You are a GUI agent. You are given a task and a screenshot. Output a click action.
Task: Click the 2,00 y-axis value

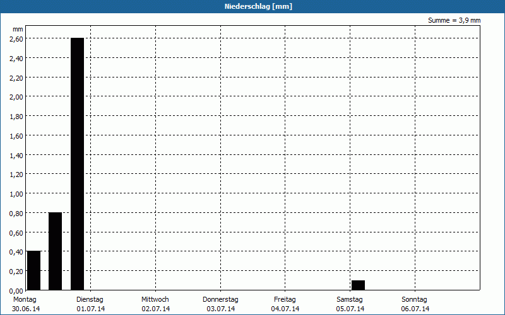(16, 97)
